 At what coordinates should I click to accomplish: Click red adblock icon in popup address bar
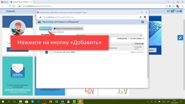pos(145,17)
